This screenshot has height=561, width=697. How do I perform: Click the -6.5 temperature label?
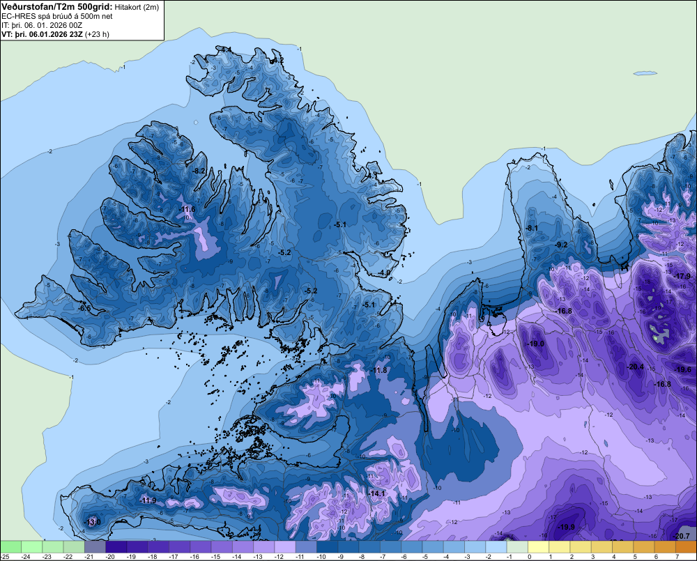[x=84, y=308]
